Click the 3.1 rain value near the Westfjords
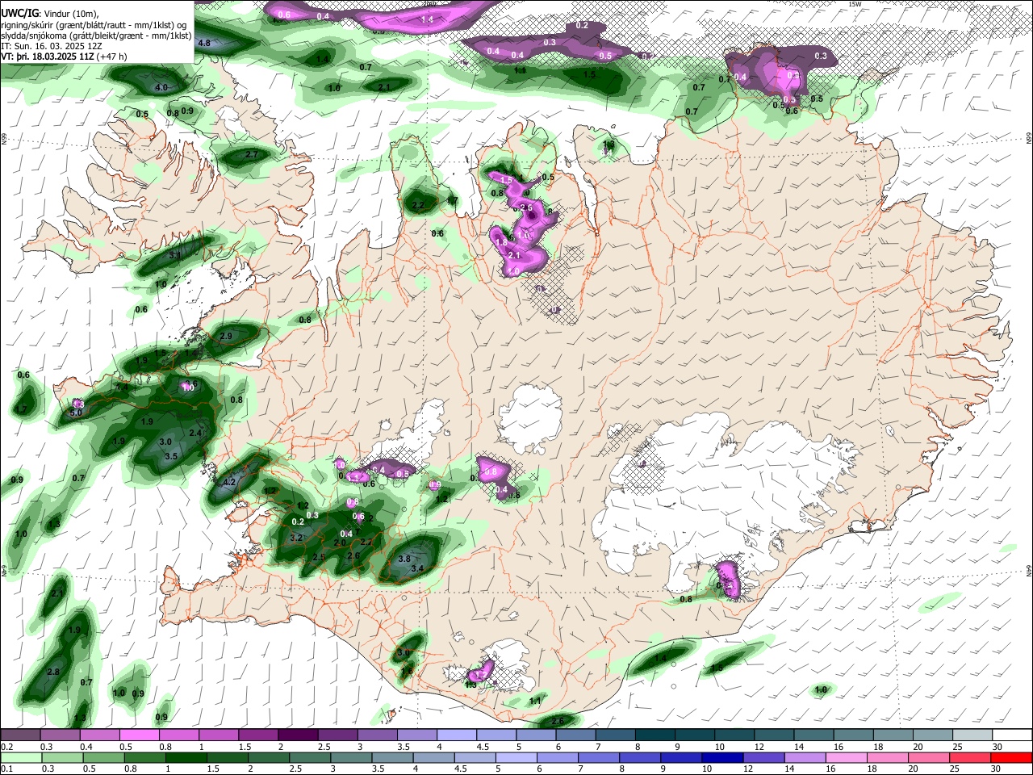 pyautogui.click(x=175, y=254)
